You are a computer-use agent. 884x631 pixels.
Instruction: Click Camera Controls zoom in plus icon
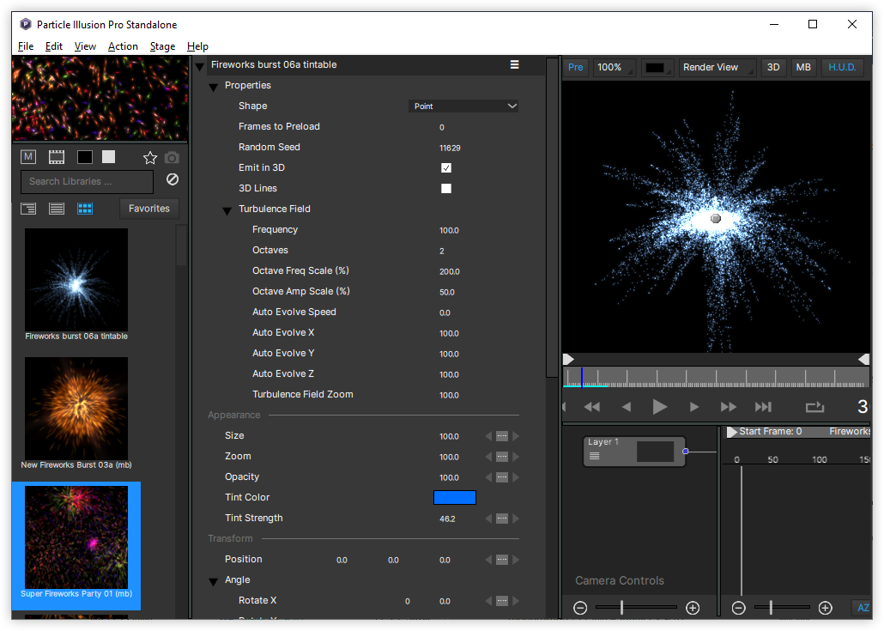click(x=693, y=607)
